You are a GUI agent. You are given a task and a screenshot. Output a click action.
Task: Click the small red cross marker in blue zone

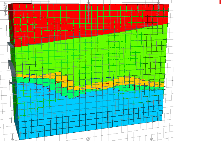pos(43,89)
